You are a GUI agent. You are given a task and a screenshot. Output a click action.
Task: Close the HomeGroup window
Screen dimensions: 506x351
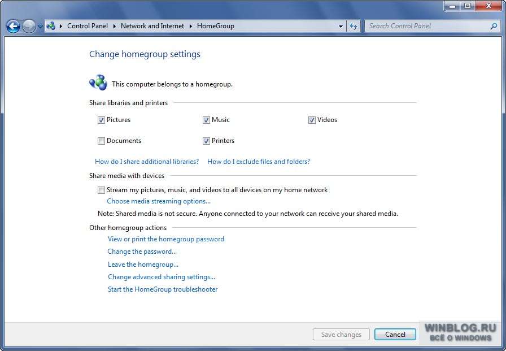[x=488, y=6]
